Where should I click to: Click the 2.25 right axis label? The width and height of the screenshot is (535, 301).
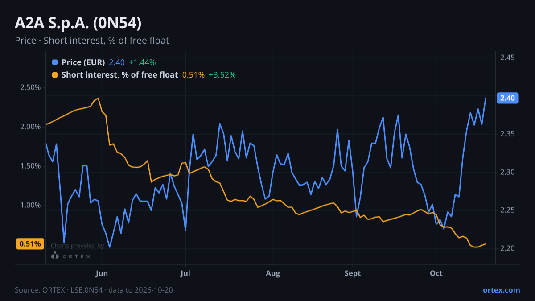507,210
